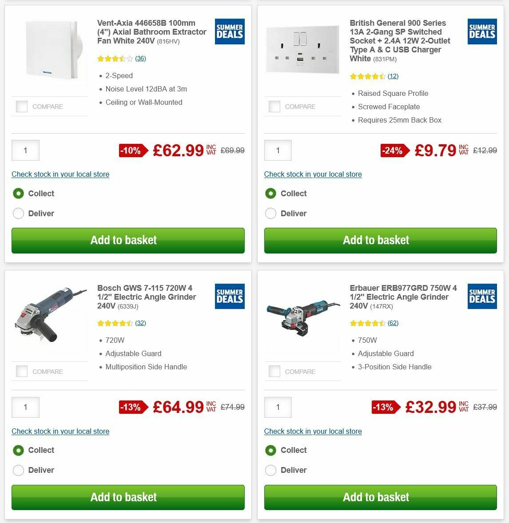This screenshot has height=523, width=509.
Task: Tick COMPARE for the Bosch angle grinder
Action: (x=21, y=371)
